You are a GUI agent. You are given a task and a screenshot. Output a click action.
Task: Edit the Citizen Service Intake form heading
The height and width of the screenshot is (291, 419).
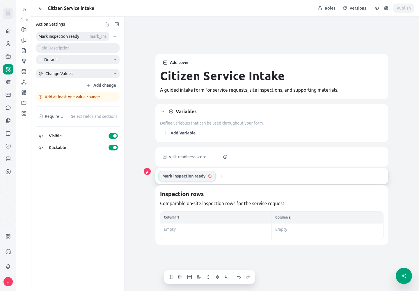tap(222, 76)
